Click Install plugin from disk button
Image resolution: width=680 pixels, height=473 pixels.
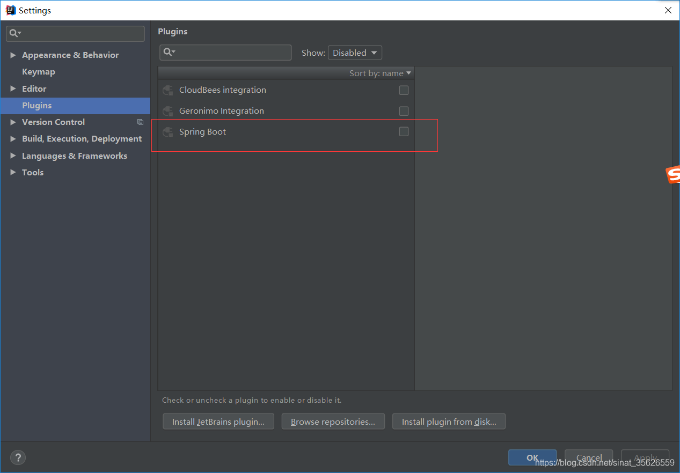pos(449,422)
